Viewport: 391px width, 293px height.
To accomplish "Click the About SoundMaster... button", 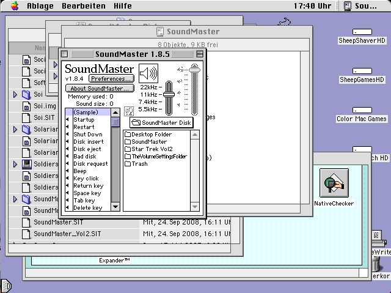I will 100,88.
